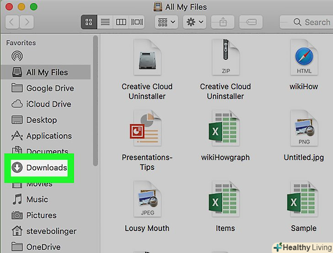This screenshot has width=333, height=253.
Task: Switch to list view mode
Action: tap(105, 22)
